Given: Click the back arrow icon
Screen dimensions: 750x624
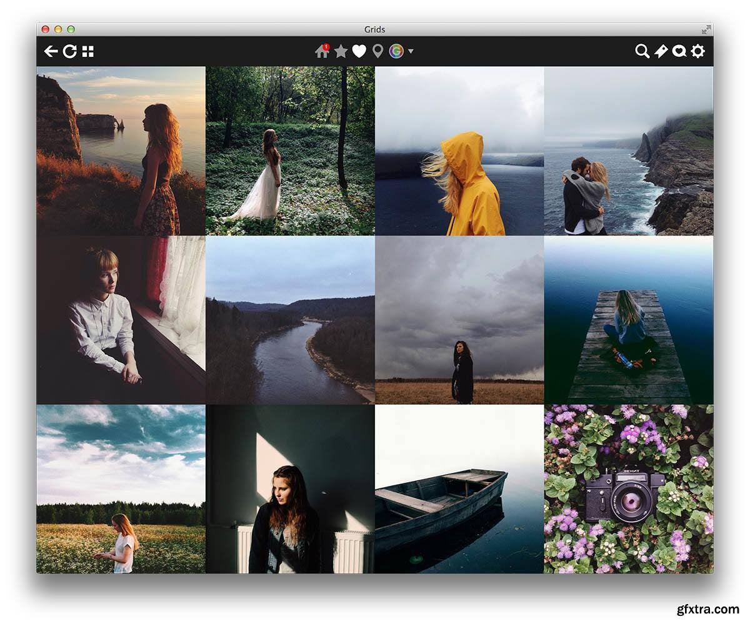Looking at the screenshot, I should (x=51, y=51).
